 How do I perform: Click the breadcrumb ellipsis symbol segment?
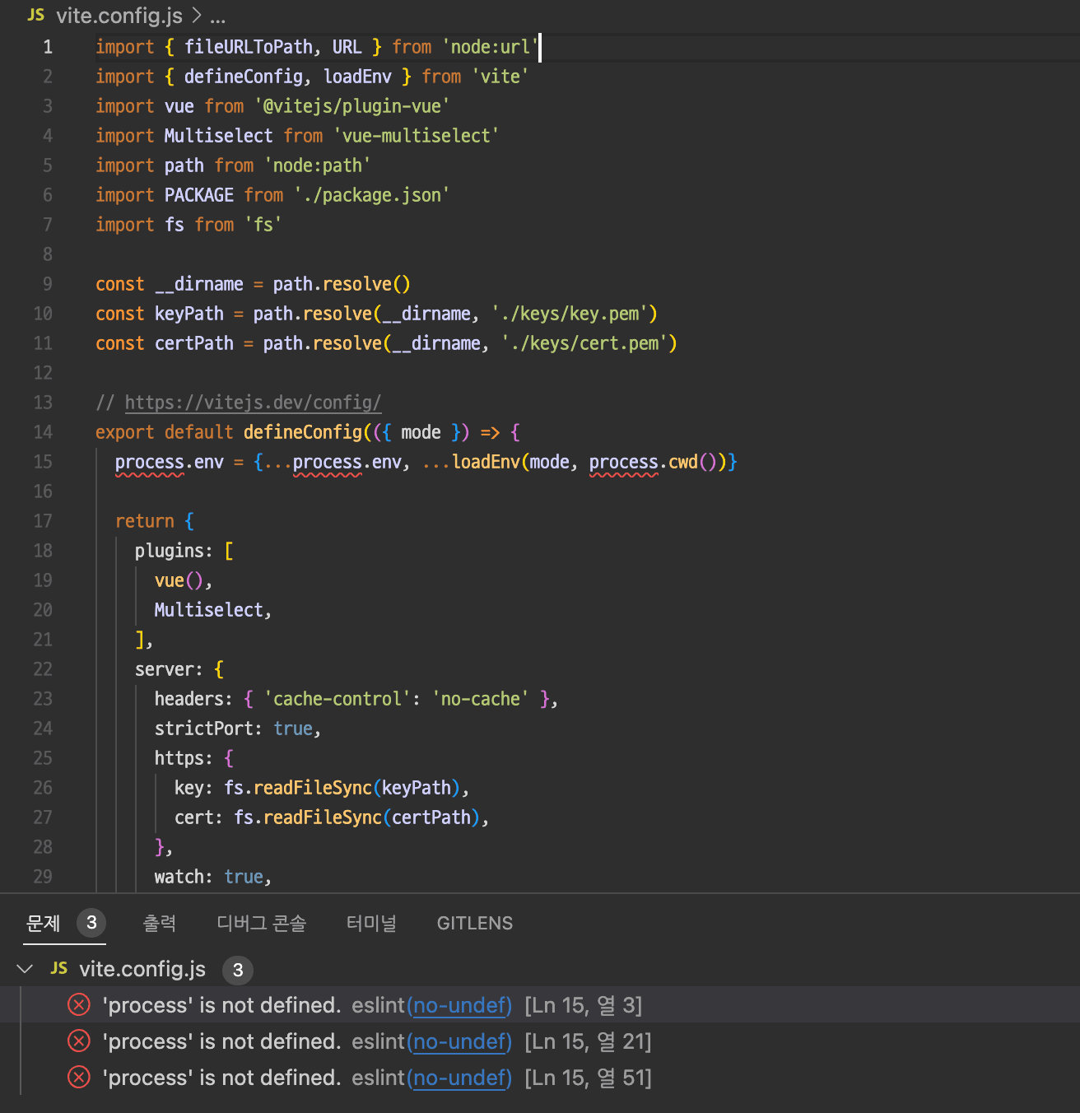(x=218, y=16)
